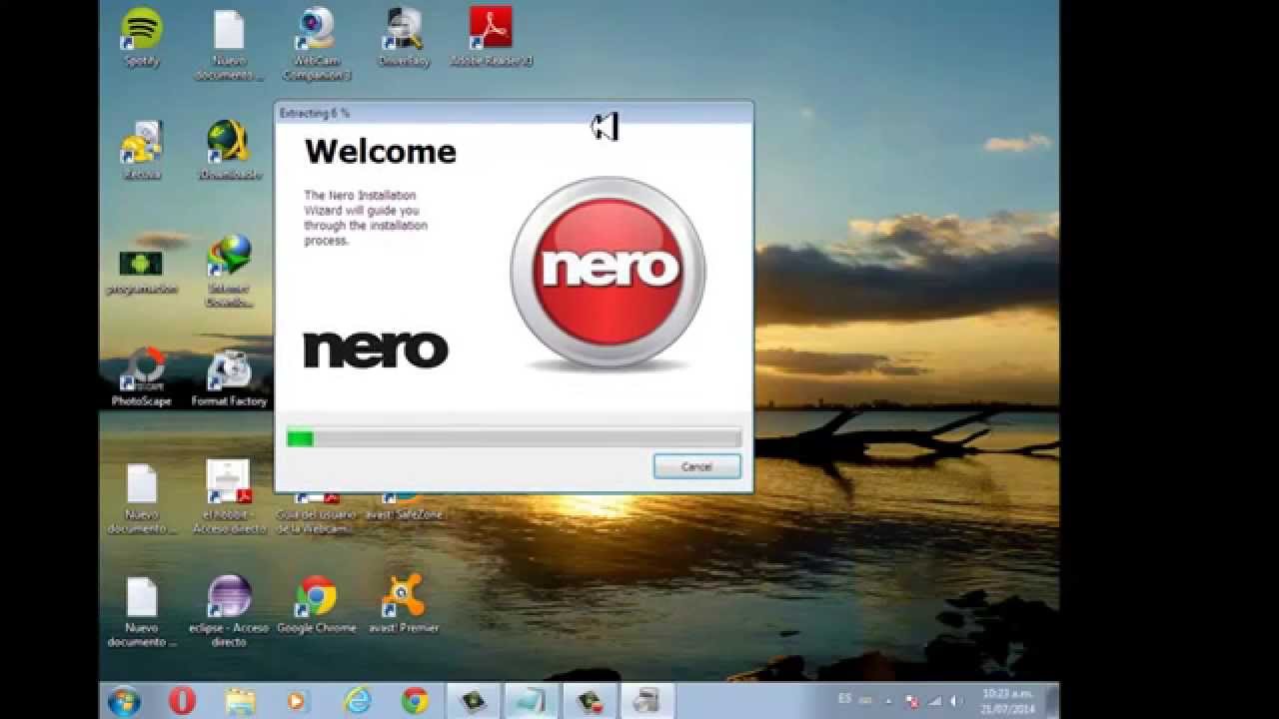The width and height of the screenshot is (1279, 719).
Task: Click the ES language indicator in tray
Action: [845, 700]
